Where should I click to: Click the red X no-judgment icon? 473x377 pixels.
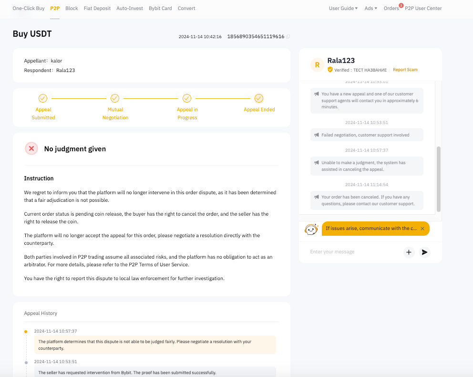[31, 149]
